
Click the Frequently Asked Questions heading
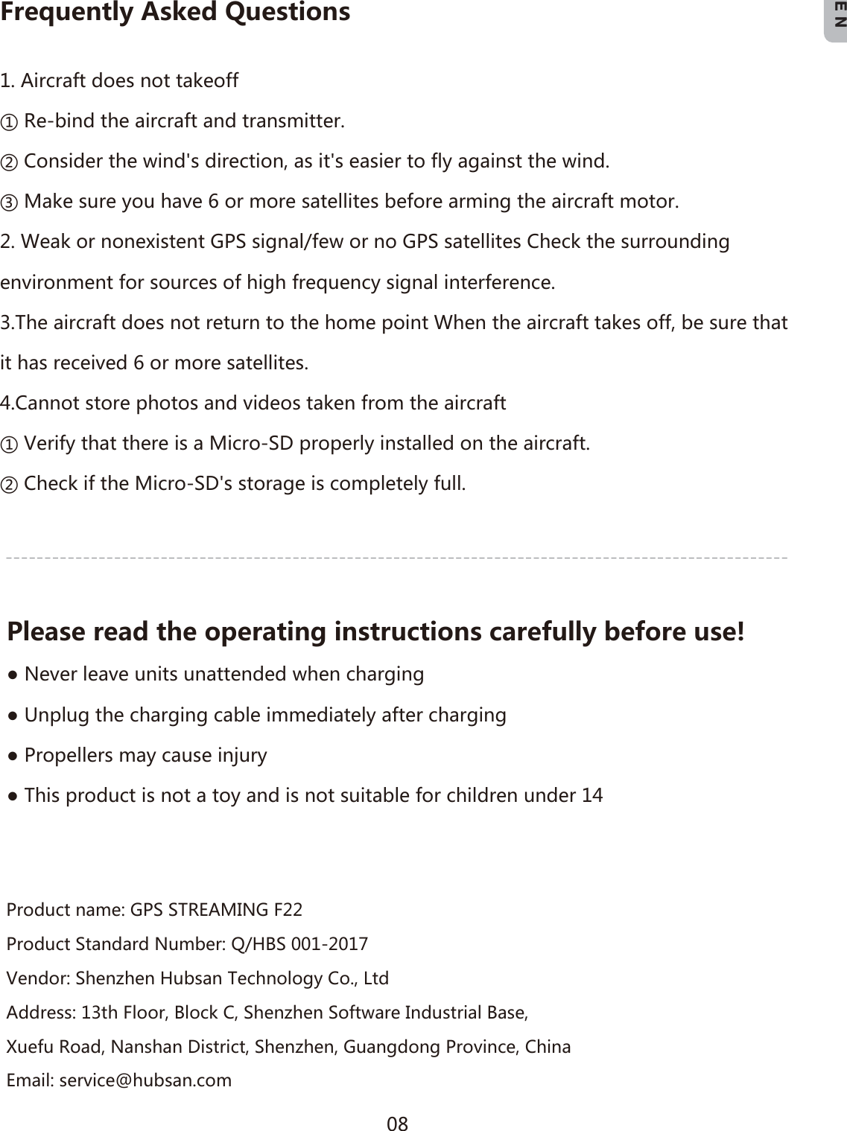175,13
